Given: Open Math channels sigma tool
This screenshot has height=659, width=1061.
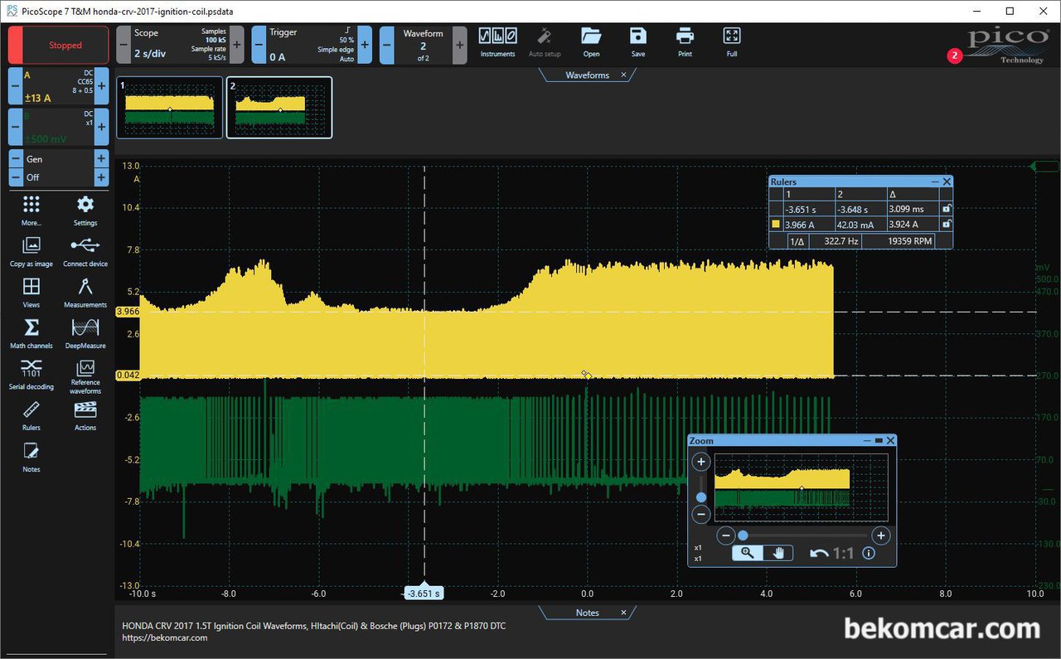Looking at the screenshot, I should click(31, 333).
